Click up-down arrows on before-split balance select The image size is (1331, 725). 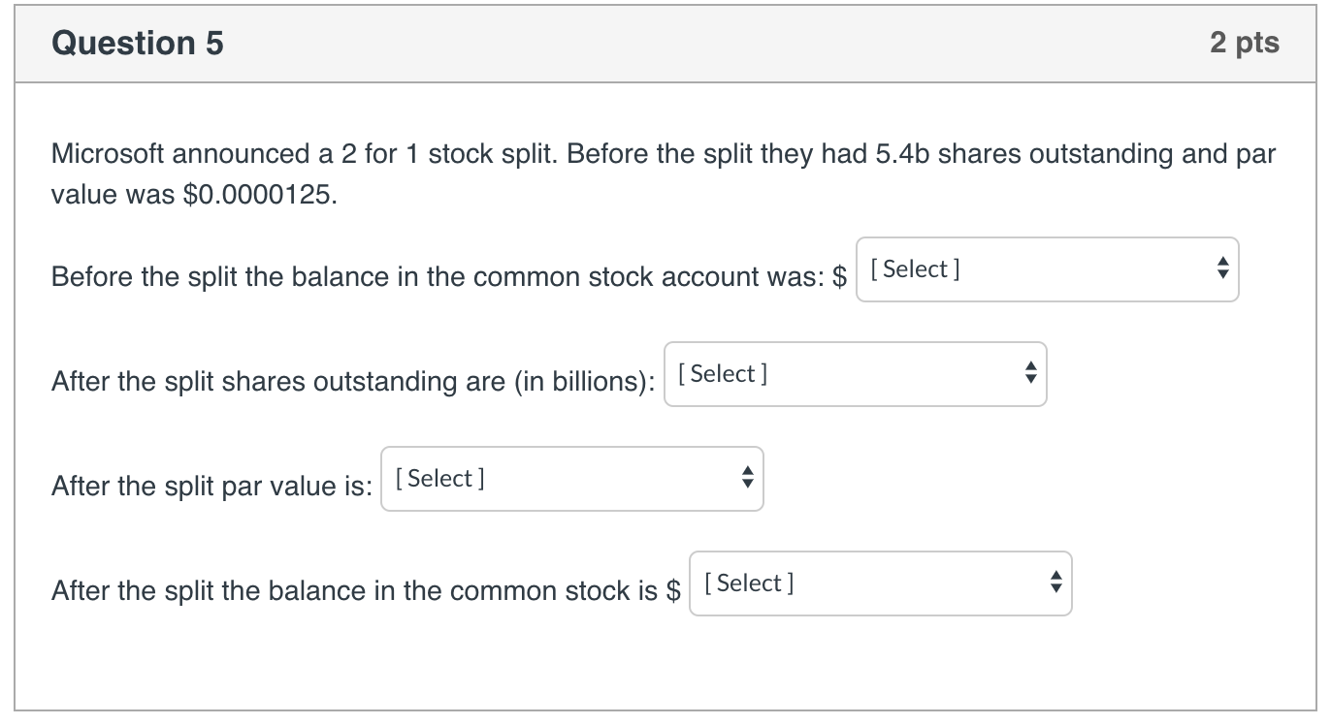pyautogui.click(x=1222, y=268)
